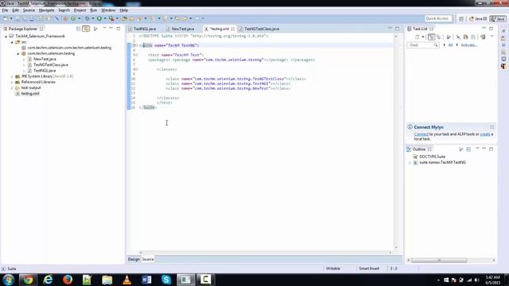Collapse the TechM_Selenium_Framework project node
509x286 pixels.
[x=6, y=37]
